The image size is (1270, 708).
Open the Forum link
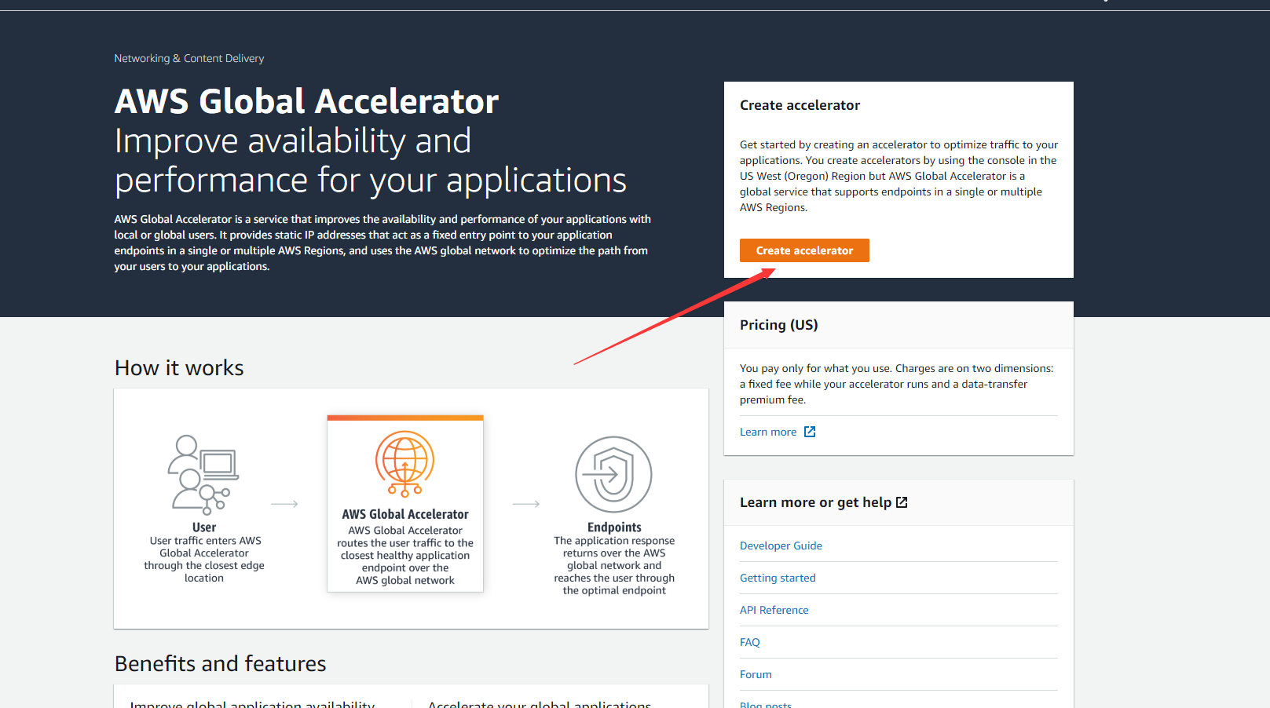[756, 674]
